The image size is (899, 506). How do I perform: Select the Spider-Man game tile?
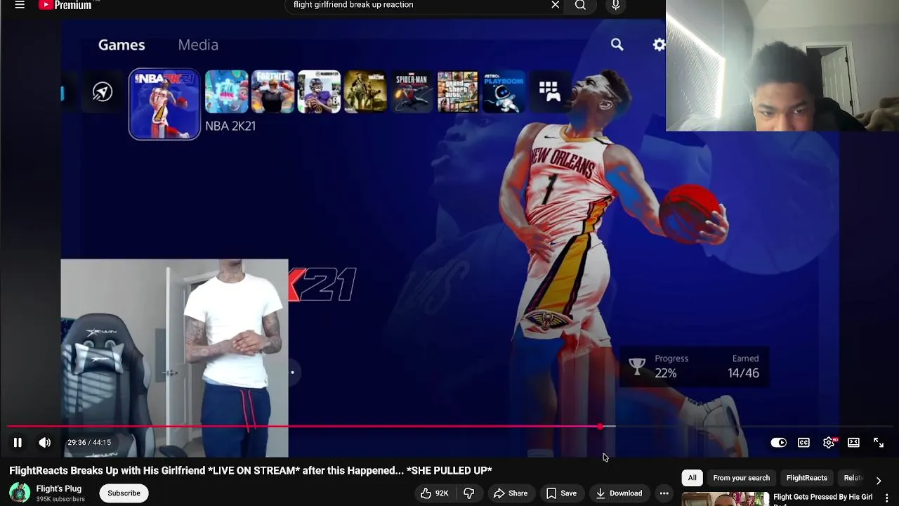pyautogui.click(x=412, y=92)
